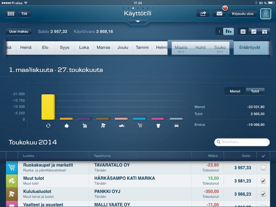Sort by Saldo column header
This screenshot has height=207, width=276.
tap(246, 156)
